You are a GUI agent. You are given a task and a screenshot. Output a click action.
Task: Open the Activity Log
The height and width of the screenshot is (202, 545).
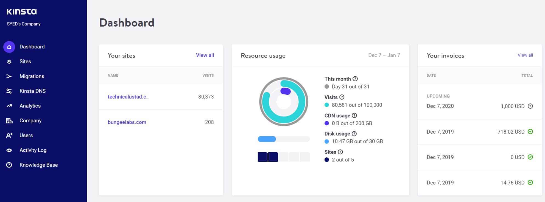pyautogui.click(x=33, y=150)
